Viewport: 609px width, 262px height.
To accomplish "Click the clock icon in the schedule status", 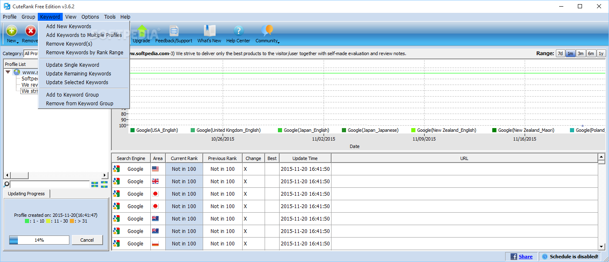I will point(545,257).
